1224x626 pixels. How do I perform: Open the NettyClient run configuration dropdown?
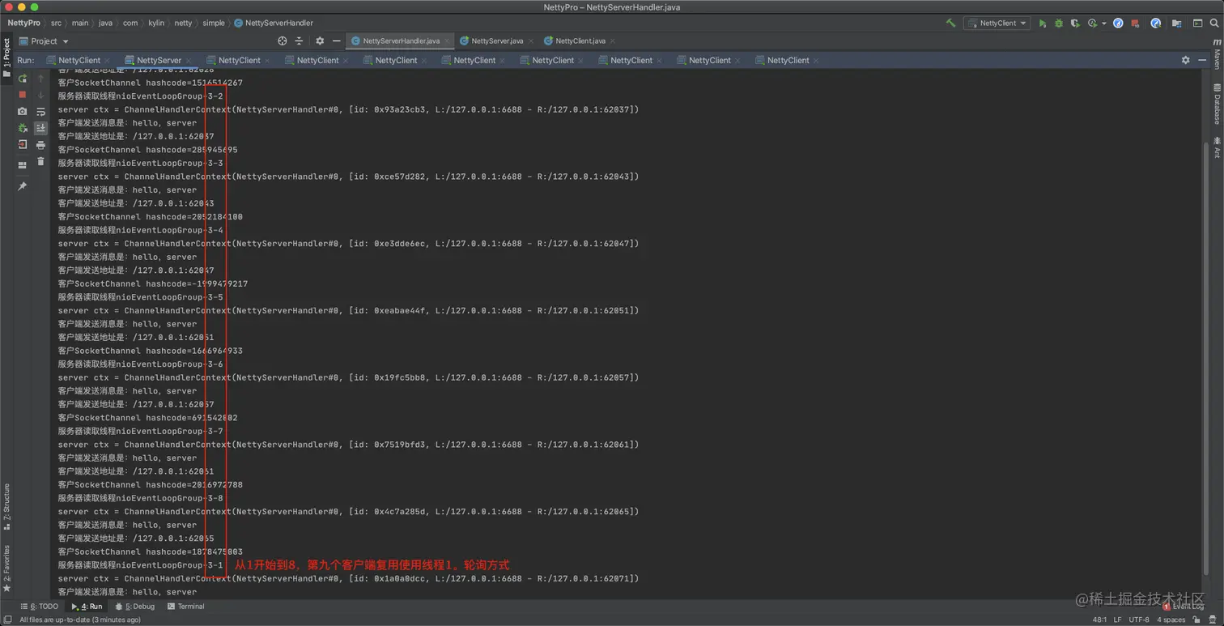coord(997,23)
